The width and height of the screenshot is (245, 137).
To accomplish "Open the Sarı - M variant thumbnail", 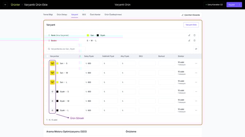I will click(x=52, y=73).
